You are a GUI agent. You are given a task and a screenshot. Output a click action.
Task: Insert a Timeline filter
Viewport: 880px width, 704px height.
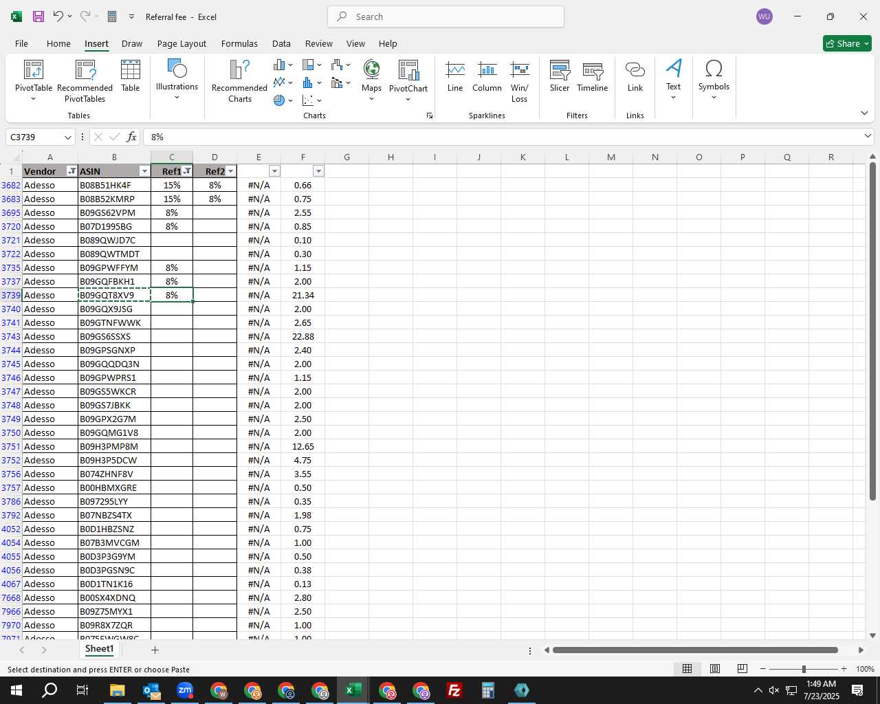pos(593,76)
